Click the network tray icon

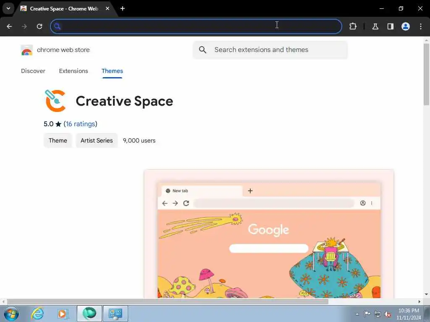click(x=378, y=314)
